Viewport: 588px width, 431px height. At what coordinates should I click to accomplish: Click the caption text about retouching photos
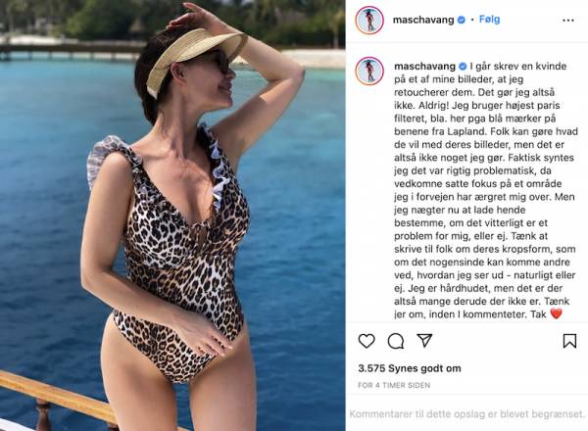[x=485, y=190]
